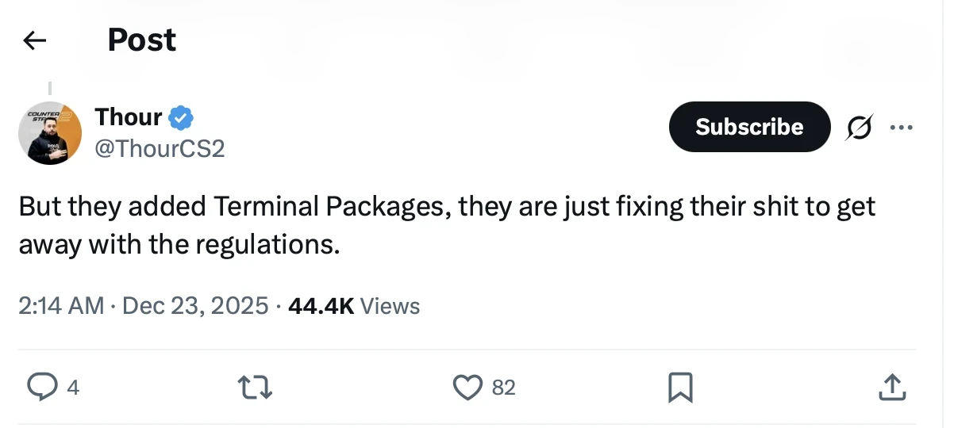This screenshot has height=428, width=954.
Task: Click the Grok icon beside Subscribe
Action: 858,127
